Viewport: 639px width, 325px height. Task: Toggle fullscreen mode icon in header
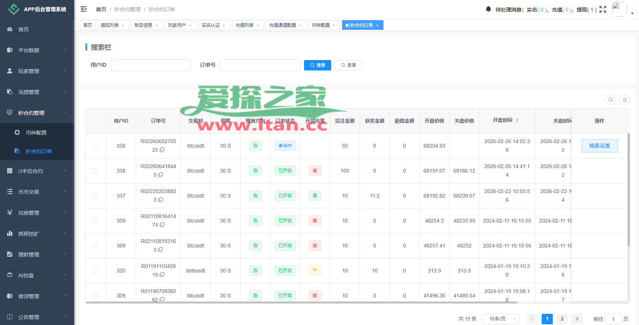pos(603,9)
